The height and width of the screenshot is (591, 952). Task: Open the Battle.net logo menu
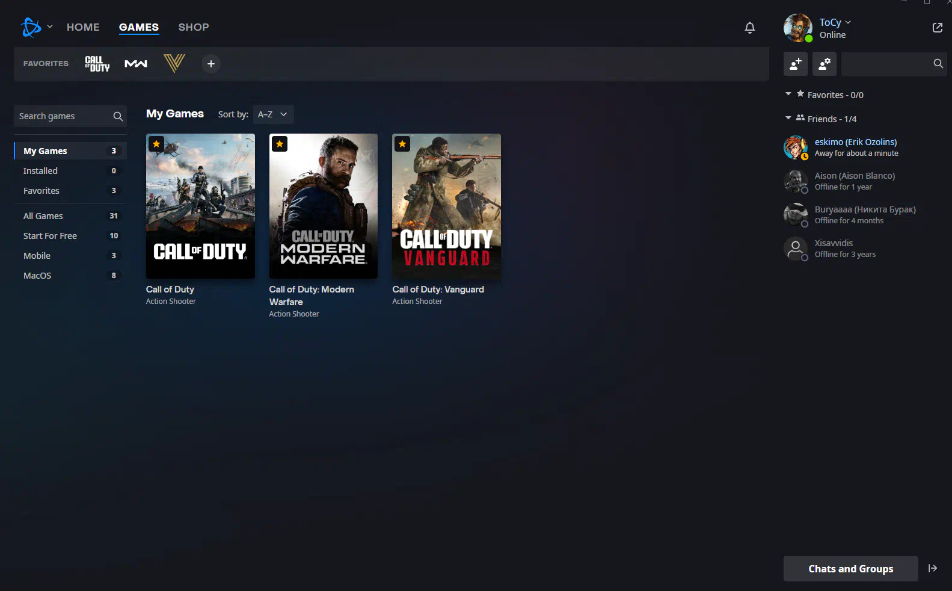pyautogui.click(x=31, y=27)
